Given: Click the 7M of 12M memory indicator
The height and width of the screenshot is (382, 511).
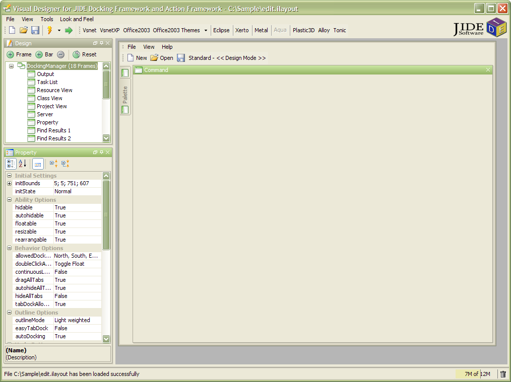Looking at the screenshot, I should 477,374.
